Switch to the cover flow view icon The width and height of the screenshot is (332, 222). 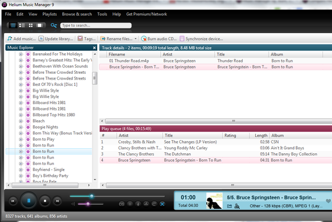tap(39, 25)
